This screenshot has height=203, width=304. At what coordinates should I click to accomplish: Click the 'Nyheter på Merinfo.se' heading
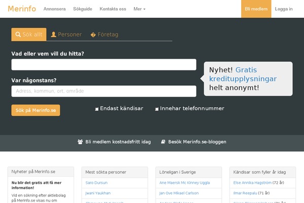(x=33, y=172)
